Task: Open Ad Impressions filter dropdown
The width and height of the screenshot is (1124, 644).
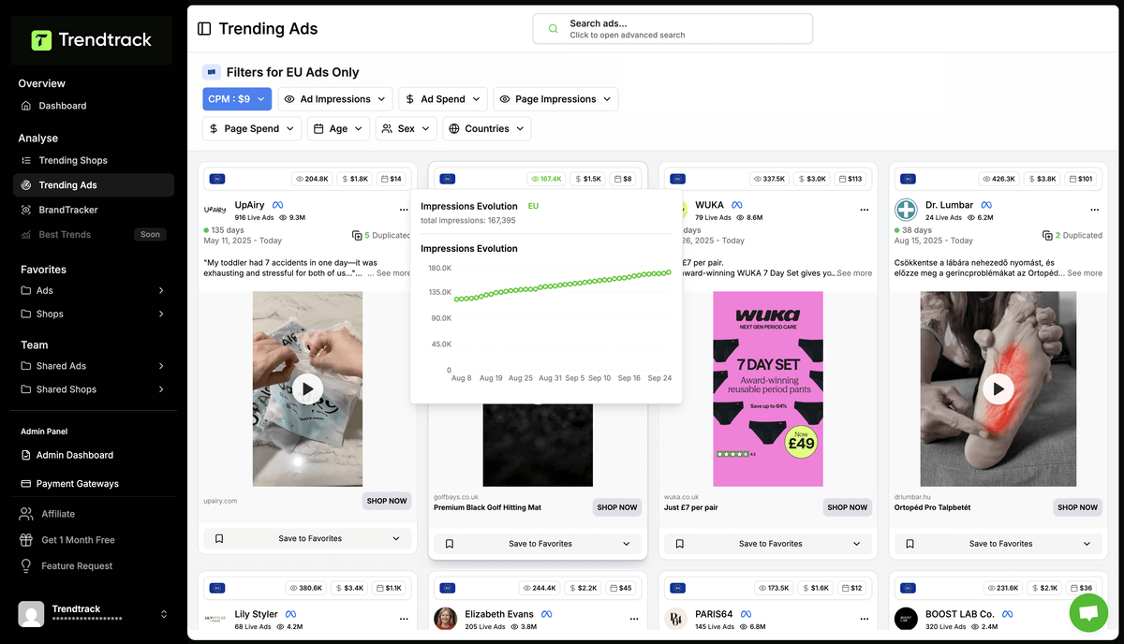Action: [x=335, y=99]
